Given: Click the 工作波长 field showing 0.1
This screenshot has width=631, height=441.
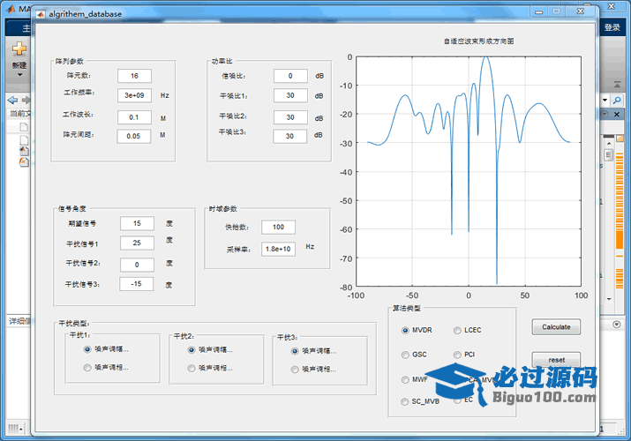Looking at the screenshot, I should pos(134,117).
